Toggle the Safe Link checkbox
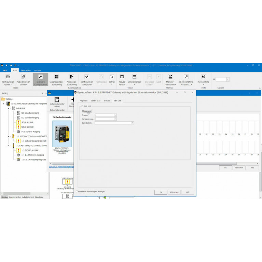Image resolution: width=262 pixels, height=262 pixels. [82, 106]
